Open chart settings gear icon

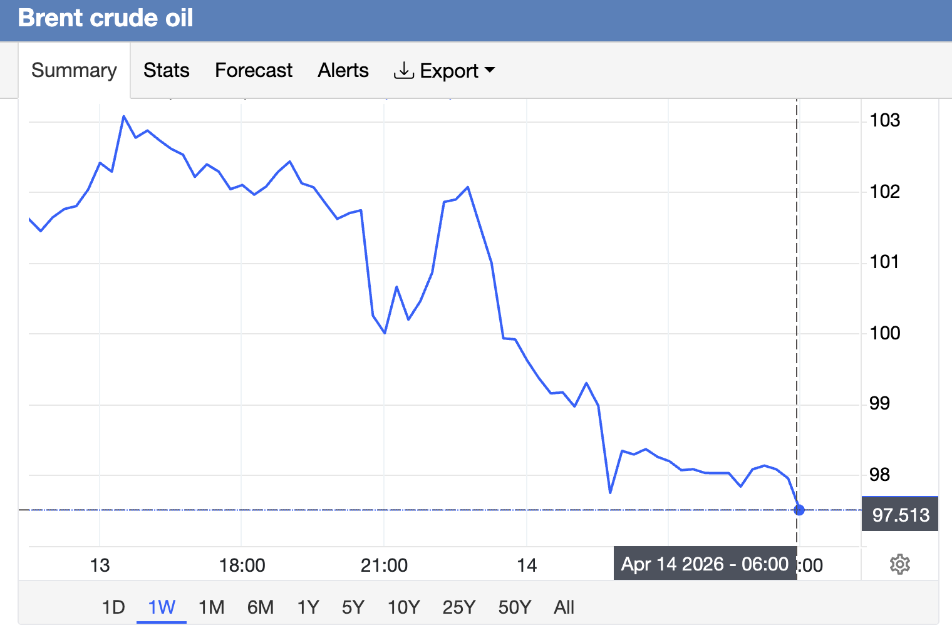899,564
